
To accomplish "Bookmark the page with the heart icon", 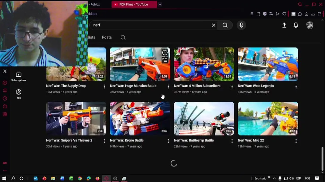I will tap(284, 14).
